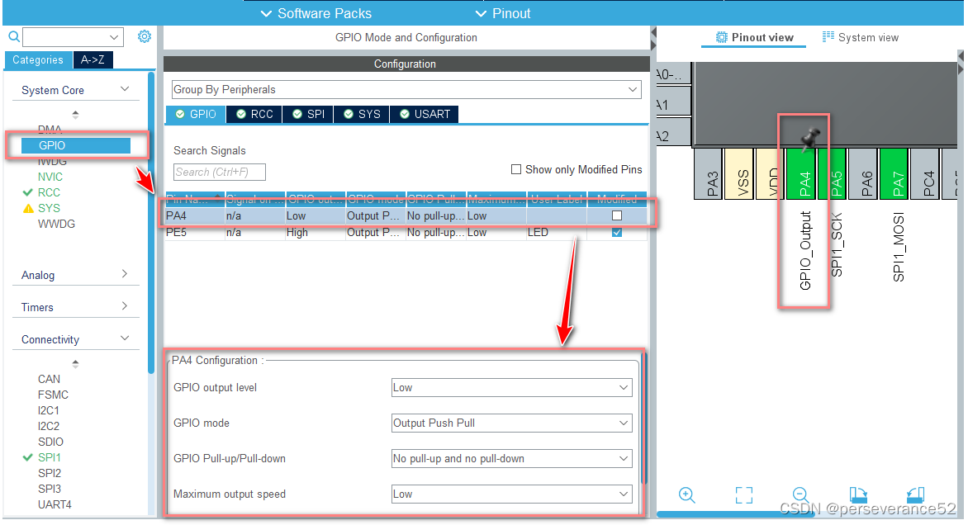Select SPI2 under Connectivity
The height and width of the screenshot is (525, 968).
[x=50, y=473]
